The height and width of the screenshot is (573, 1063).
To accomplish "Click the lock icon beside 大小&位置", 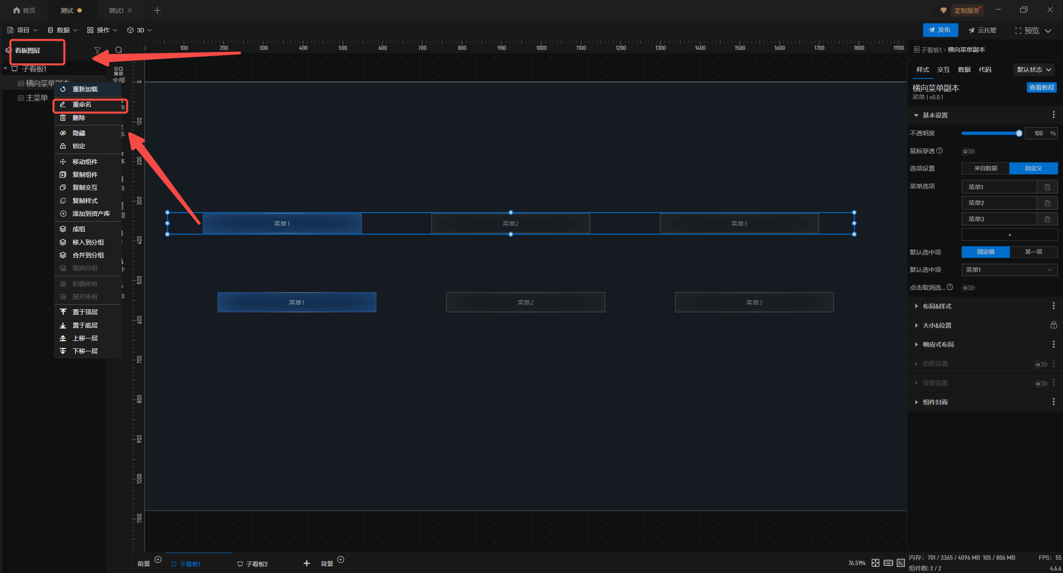I will click(1053, 325).
